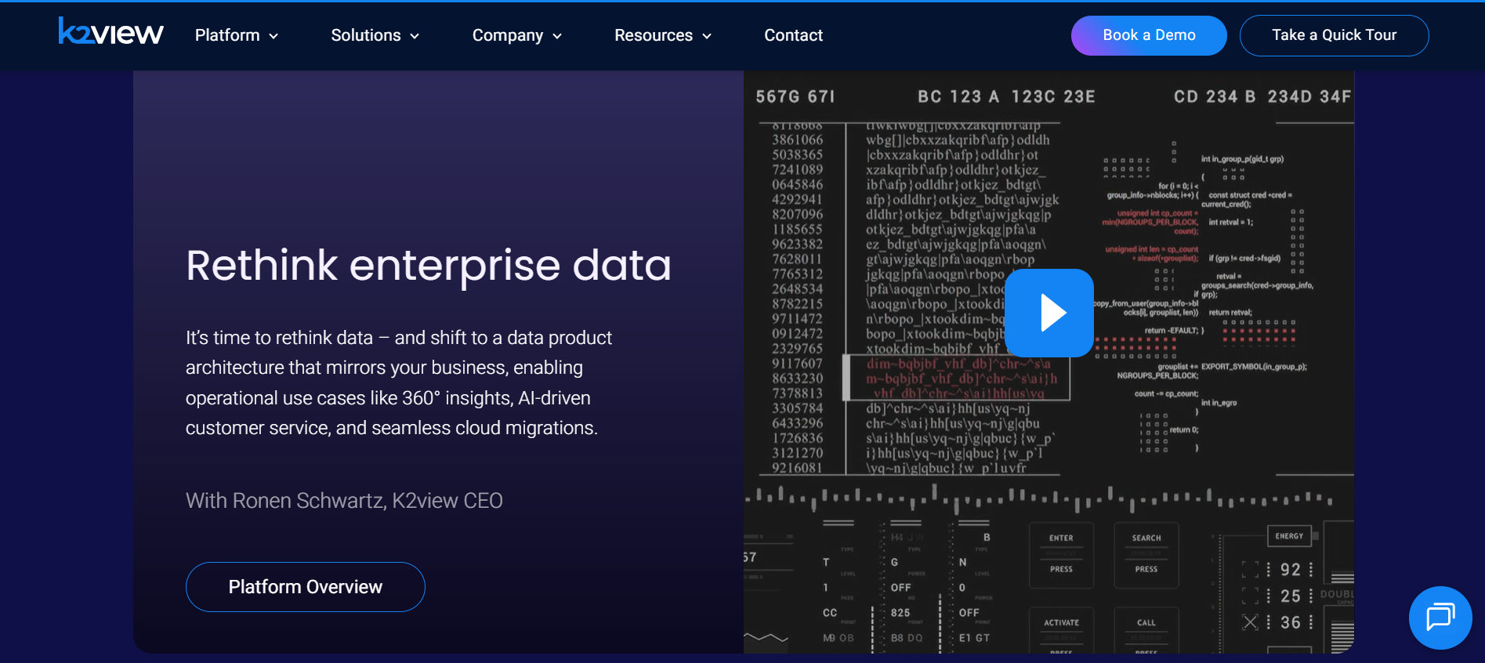Go to the Contact page
The height and width of the screenshot is (663, 1485).
[793, 35]
